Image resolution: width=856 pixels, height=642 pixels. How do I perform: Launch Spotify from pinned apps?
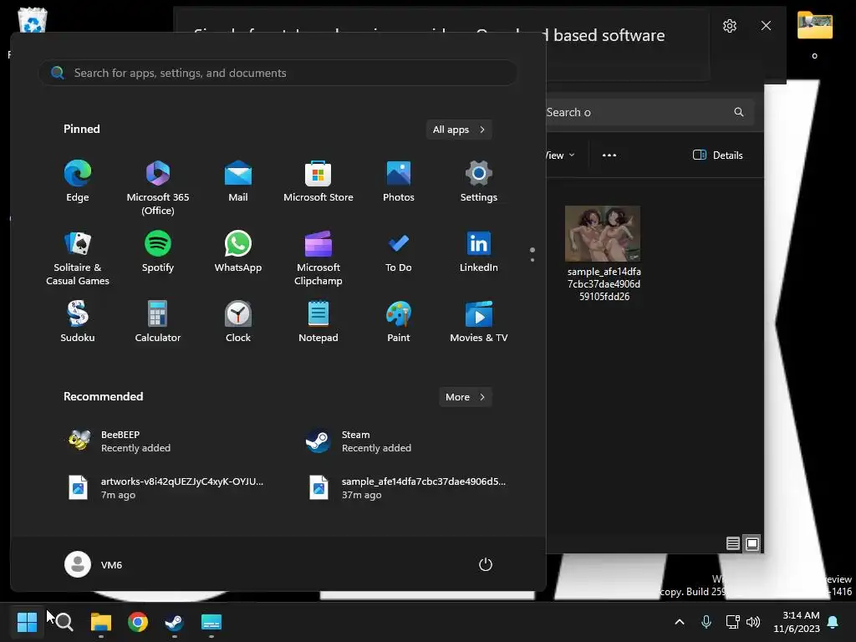click(158, 252)
